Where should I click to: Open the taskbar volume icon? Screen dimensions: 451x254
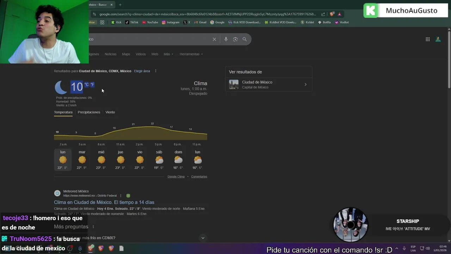pos(428,248)
